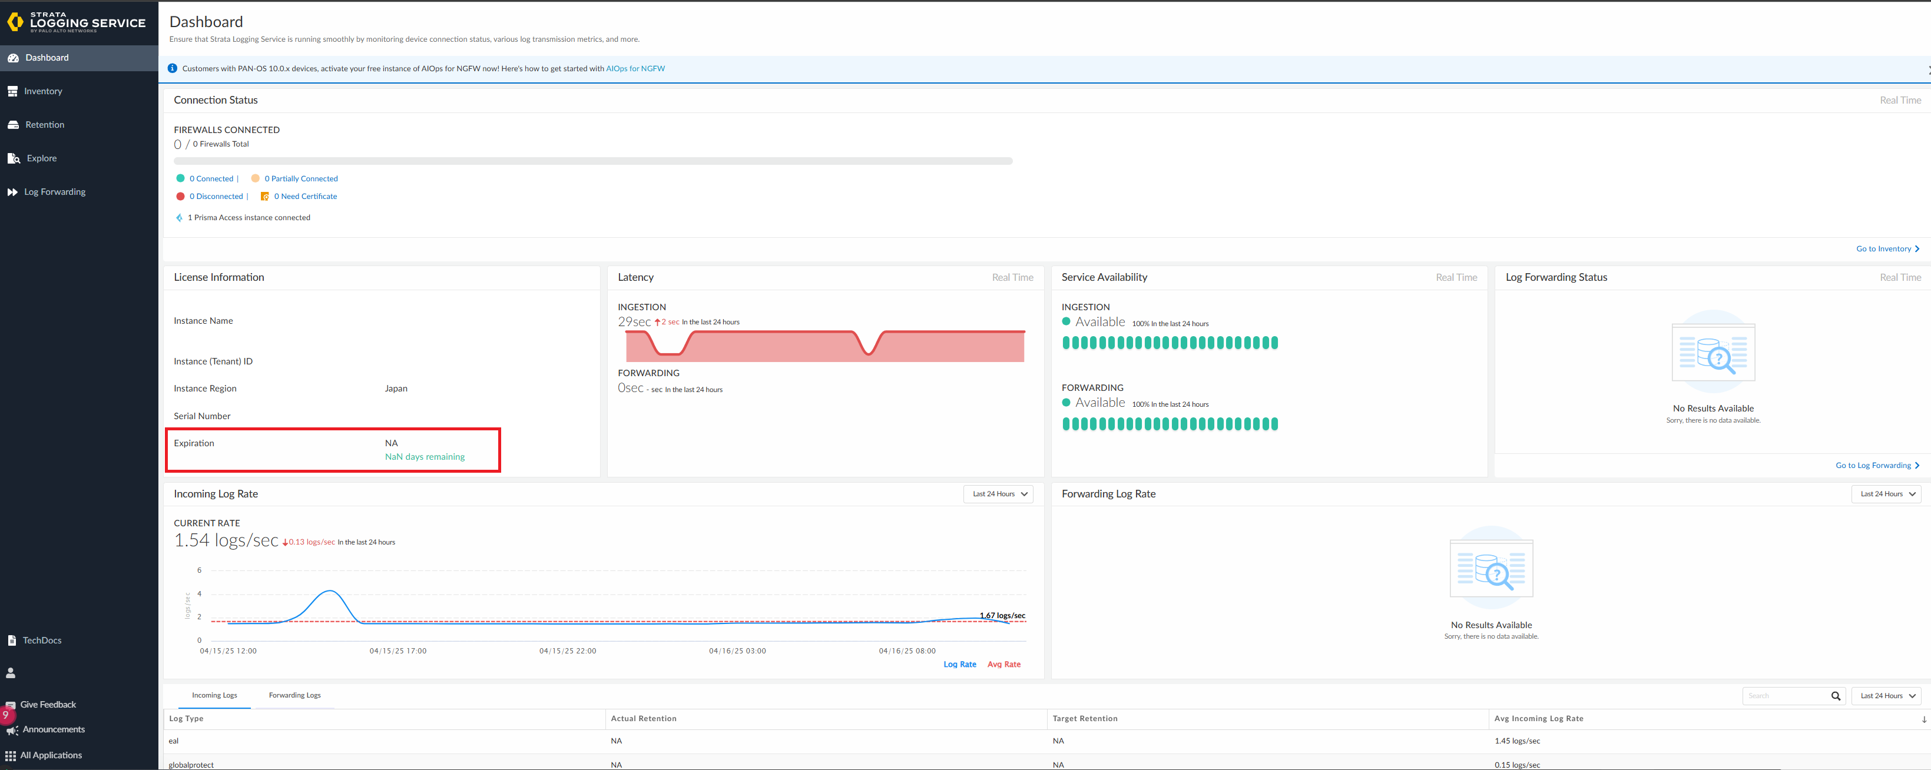This screenshot has height=770, width=1931.
Task: Open the Announcements megaphone icon
Action: click(x=12, y=729)
